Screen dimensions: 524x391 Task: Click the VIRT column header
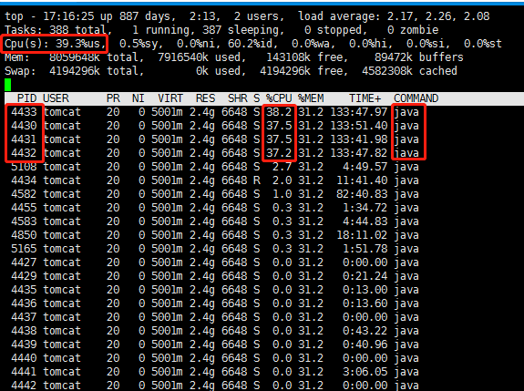coord(170,98)
